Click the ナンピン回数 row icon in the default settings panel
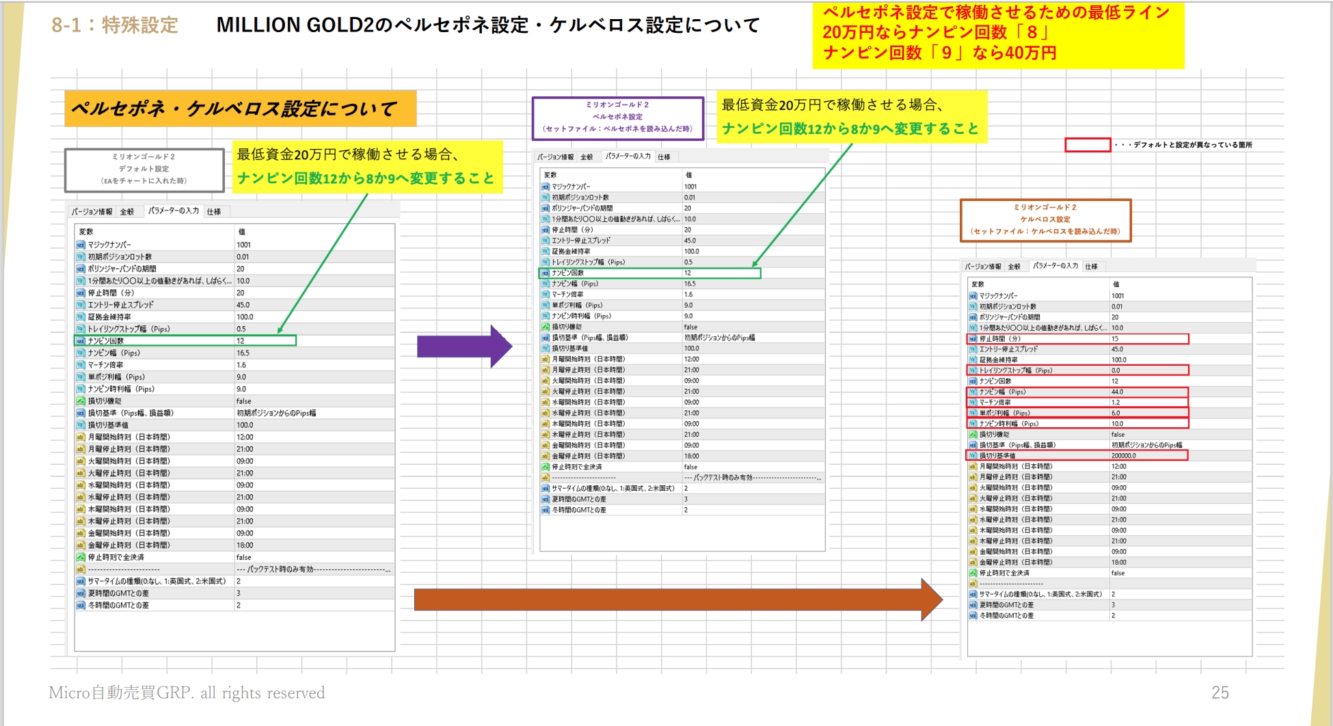This screenshot has width=1333, height=726. coord(81,341)
